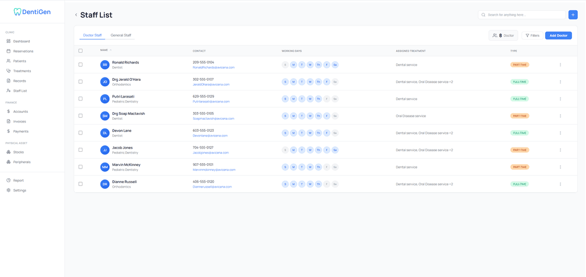
Task: Open the Filters button
Action: point(532,35)
